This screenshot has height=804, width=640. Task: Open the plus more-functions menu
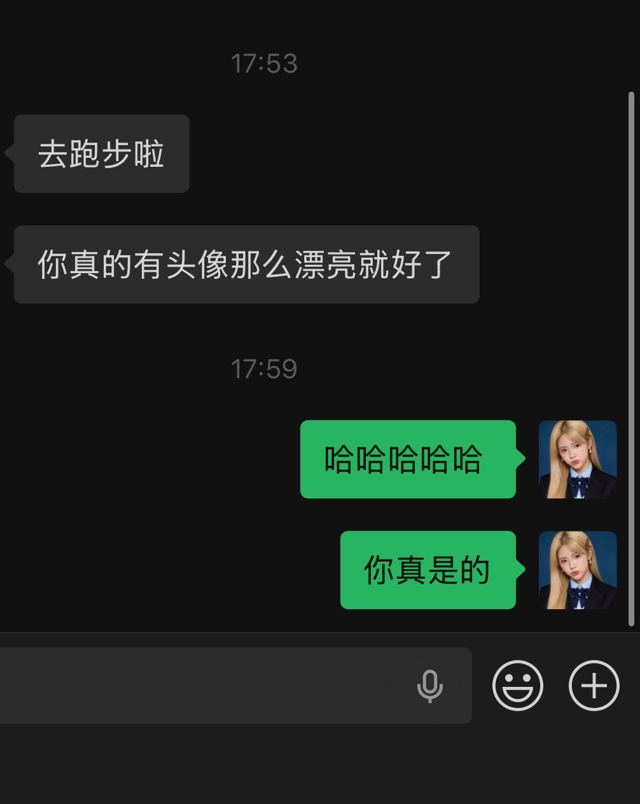[x=594, y=686]
